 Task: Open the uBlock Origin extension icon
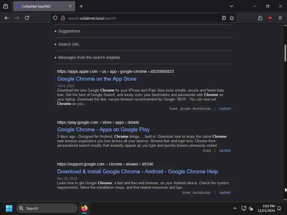tap(270, 18)
